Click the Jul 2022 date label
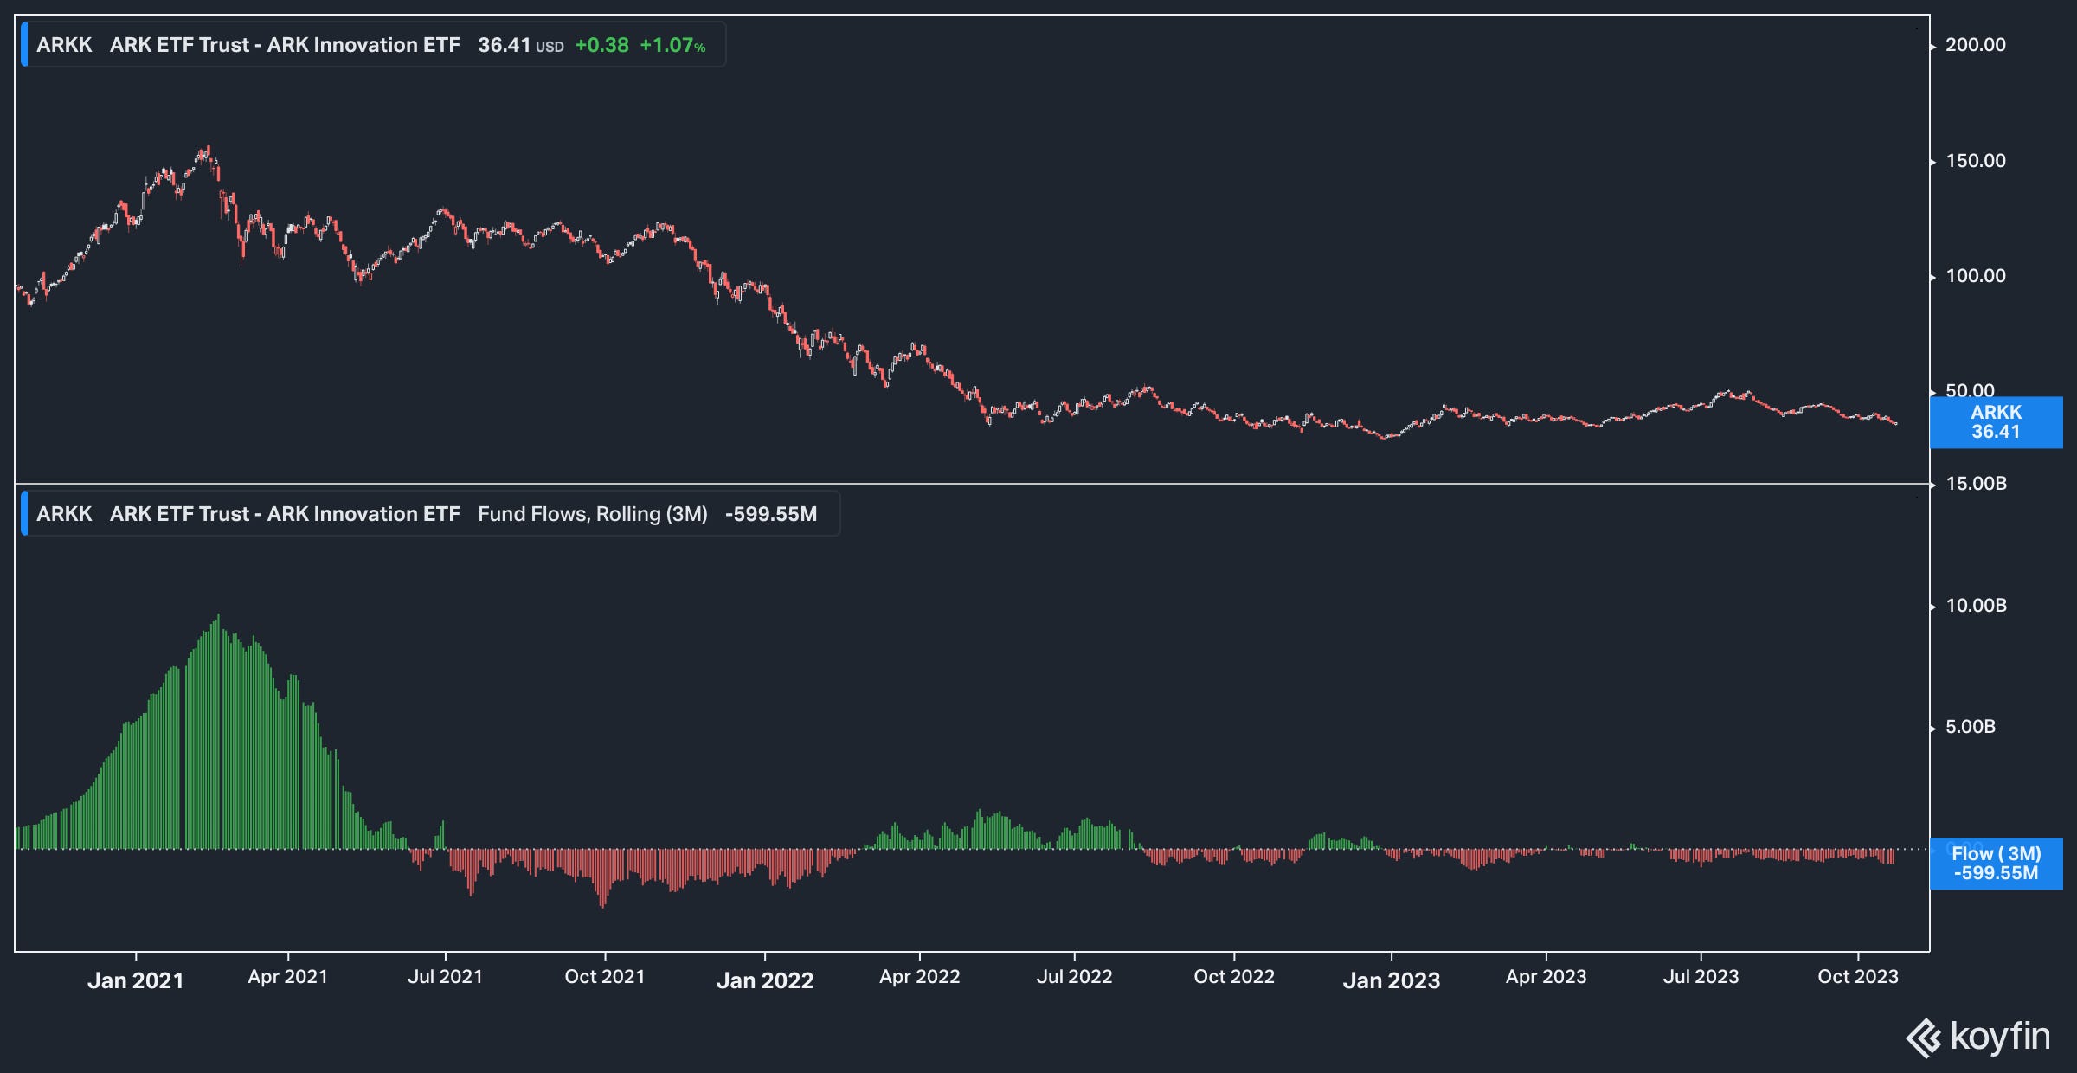Viewport: 2077px width, 1073px height. (1075, 977)
